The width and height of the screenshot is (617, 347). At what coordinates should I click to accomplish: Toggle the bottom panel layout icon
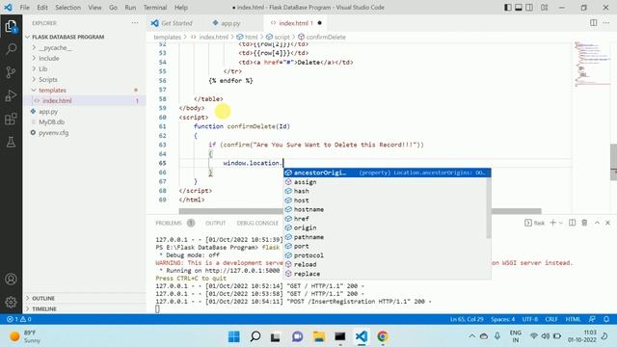(519, 8)
